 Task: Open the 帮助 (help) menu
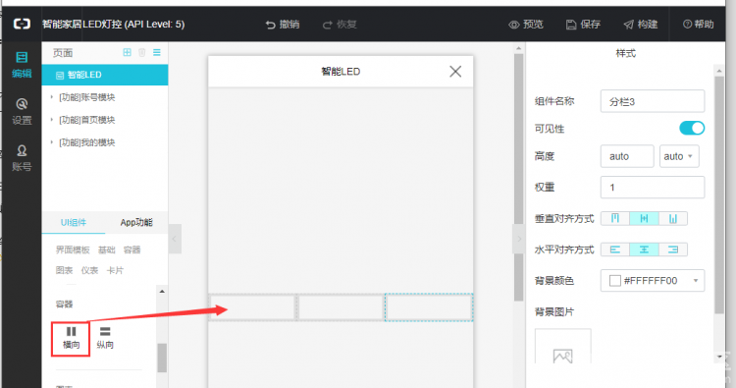click(x=699, y=25)
